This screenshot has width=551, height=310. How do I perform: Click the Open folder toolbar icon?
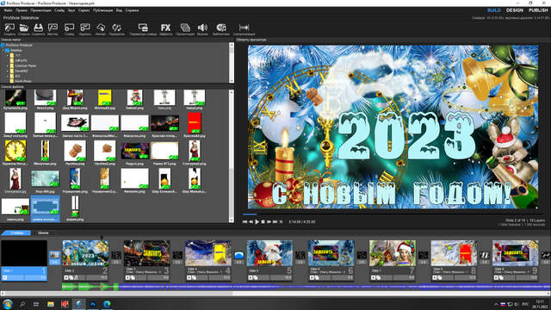coord(24,29)
